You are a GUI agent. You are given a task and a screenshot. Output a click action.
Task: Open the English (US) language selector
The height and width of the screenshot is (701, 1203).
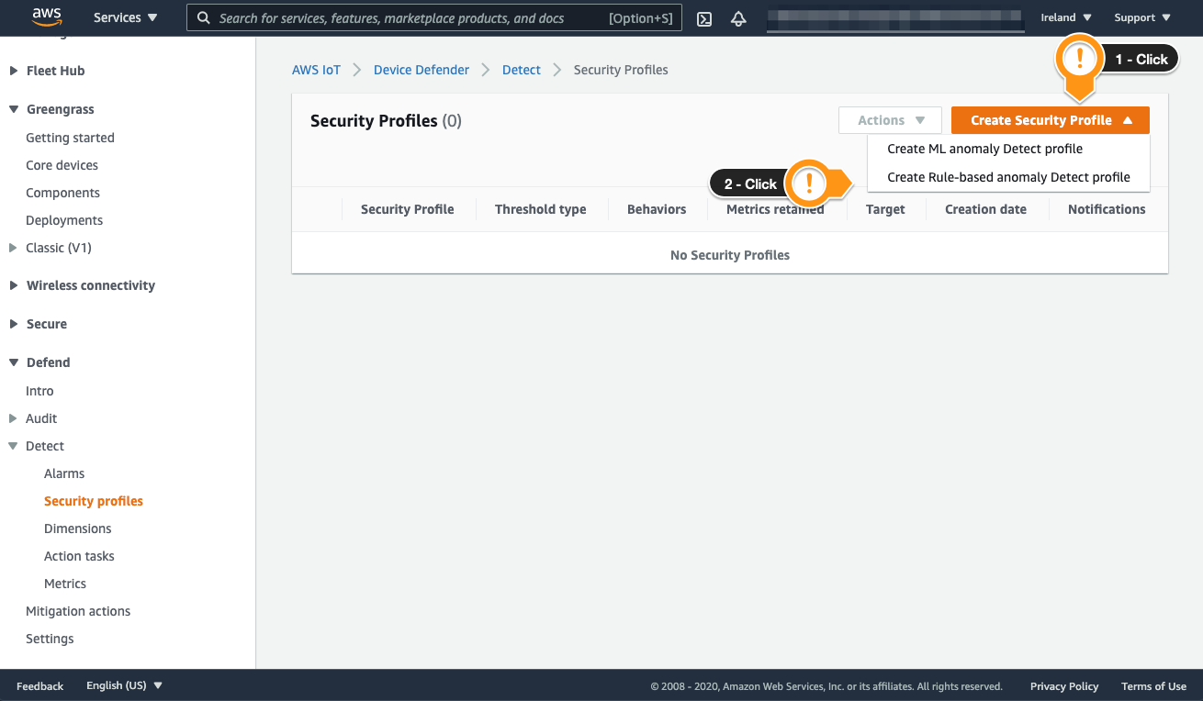124,685
